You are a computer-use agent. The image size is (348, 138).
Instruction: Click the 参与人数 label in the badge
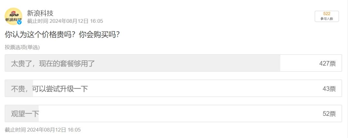click(327, 19)
